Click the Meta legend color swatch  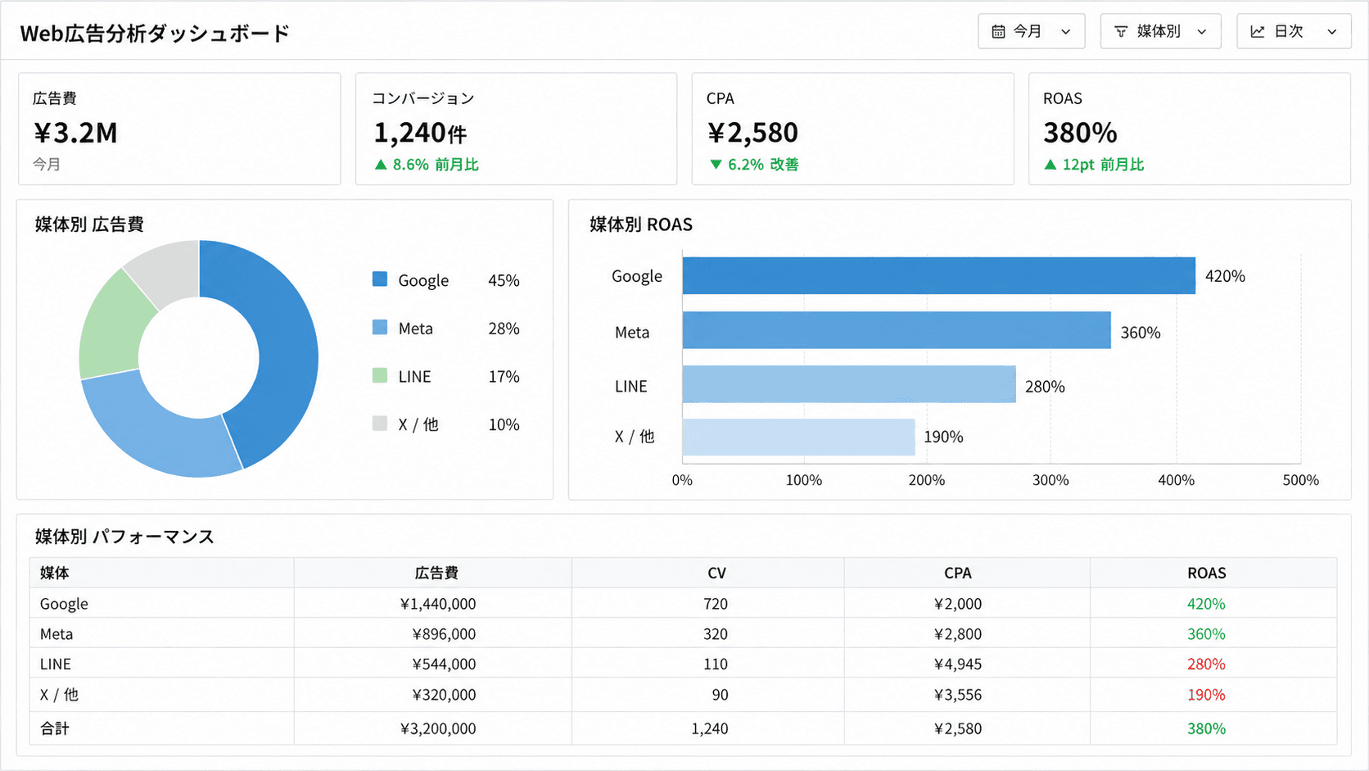pyautogui.click(x=380, y=328)
